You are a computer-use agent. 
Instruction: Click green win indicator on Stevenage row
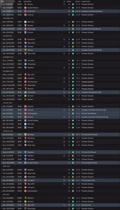click(73, 29)
